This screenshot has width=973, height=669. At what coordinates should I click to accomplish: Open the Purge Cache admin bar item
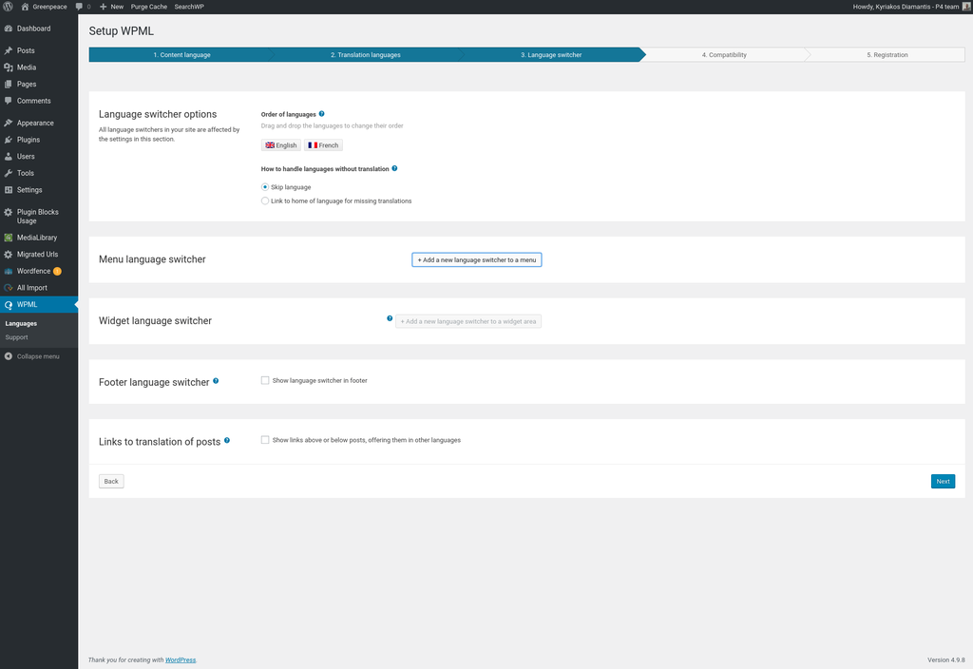click(x=149, y=7)
